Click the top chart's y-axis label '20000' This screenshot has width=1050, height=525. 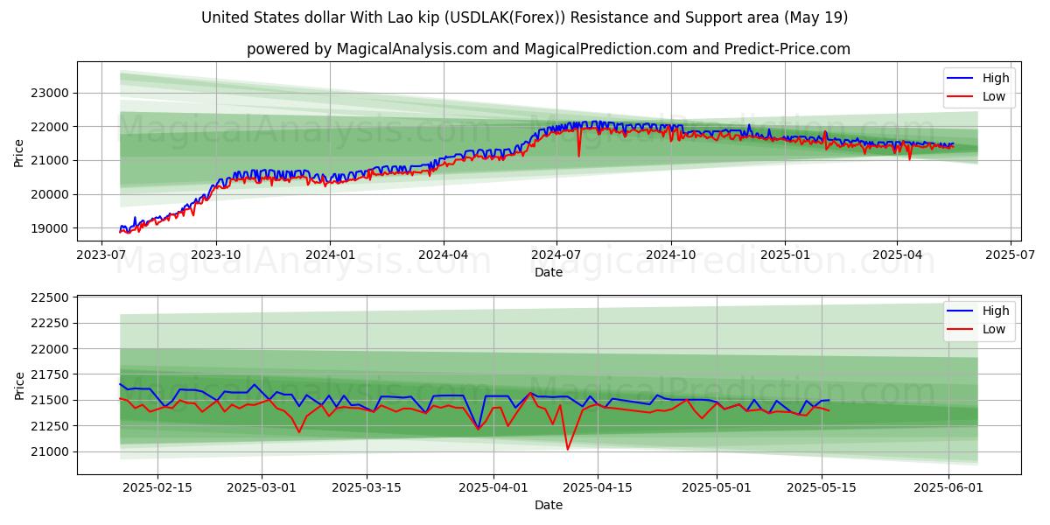coord(51,194)
